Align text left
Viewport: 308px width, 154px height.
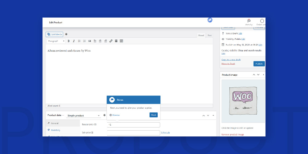pos(95,41)
